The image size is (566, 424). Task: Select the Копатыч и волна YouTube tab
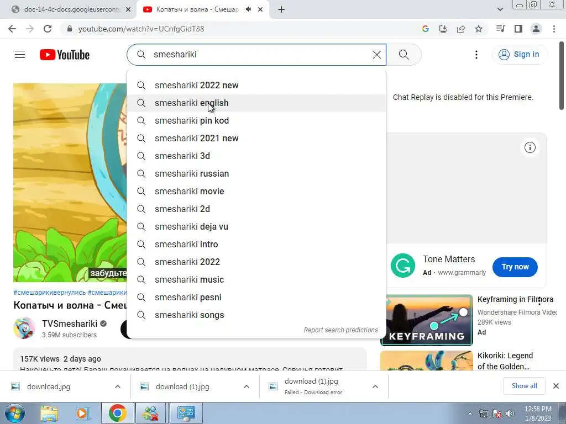tap(197, 9)
